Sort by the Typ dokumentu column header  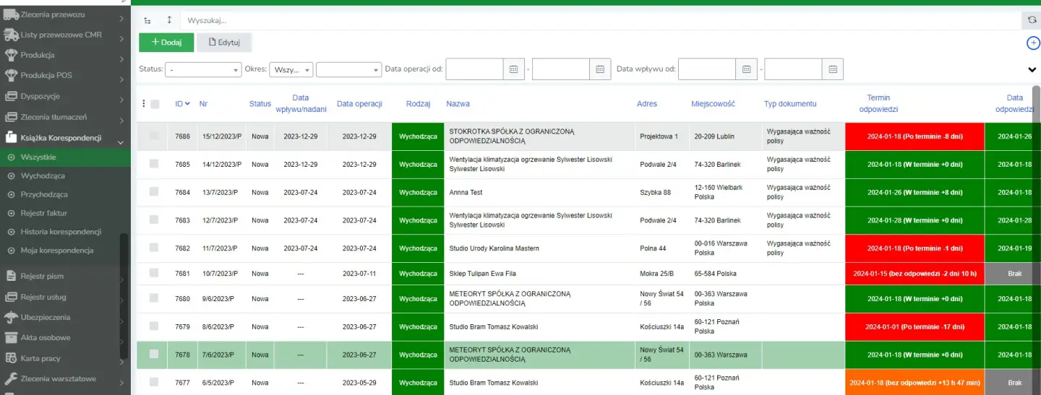tap(790, 104)
